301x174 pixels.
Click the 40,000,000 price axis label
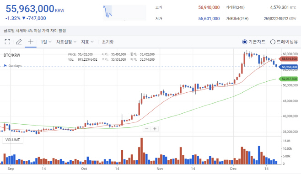tap(290, 116)
